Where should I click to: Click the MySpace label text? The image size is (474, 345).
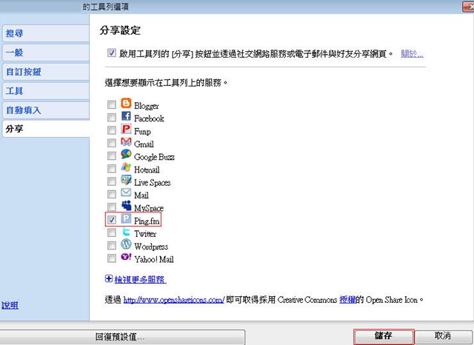pyautogui.click(x=149, y=208)
